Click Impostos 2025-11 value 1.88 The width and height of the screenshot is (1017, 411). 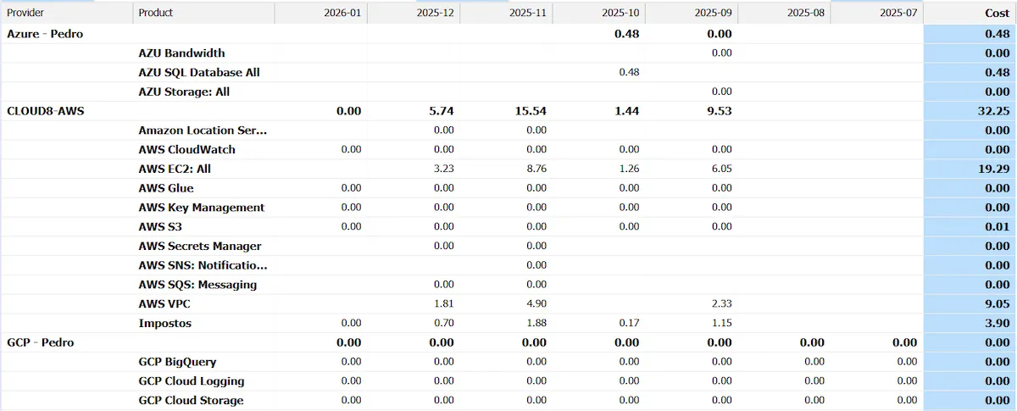536,324
